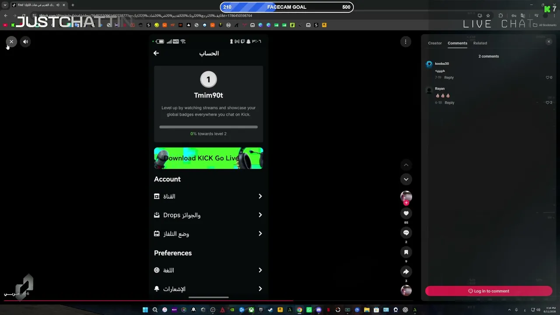
Task: Switch to Google Chrome in taskbar
Action: pos(299,310)
